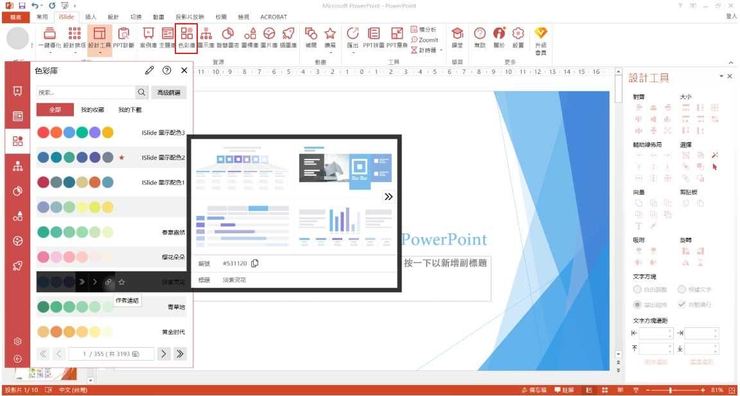Open the 色彩庫 color library ribbon icon

coord(187,37)
